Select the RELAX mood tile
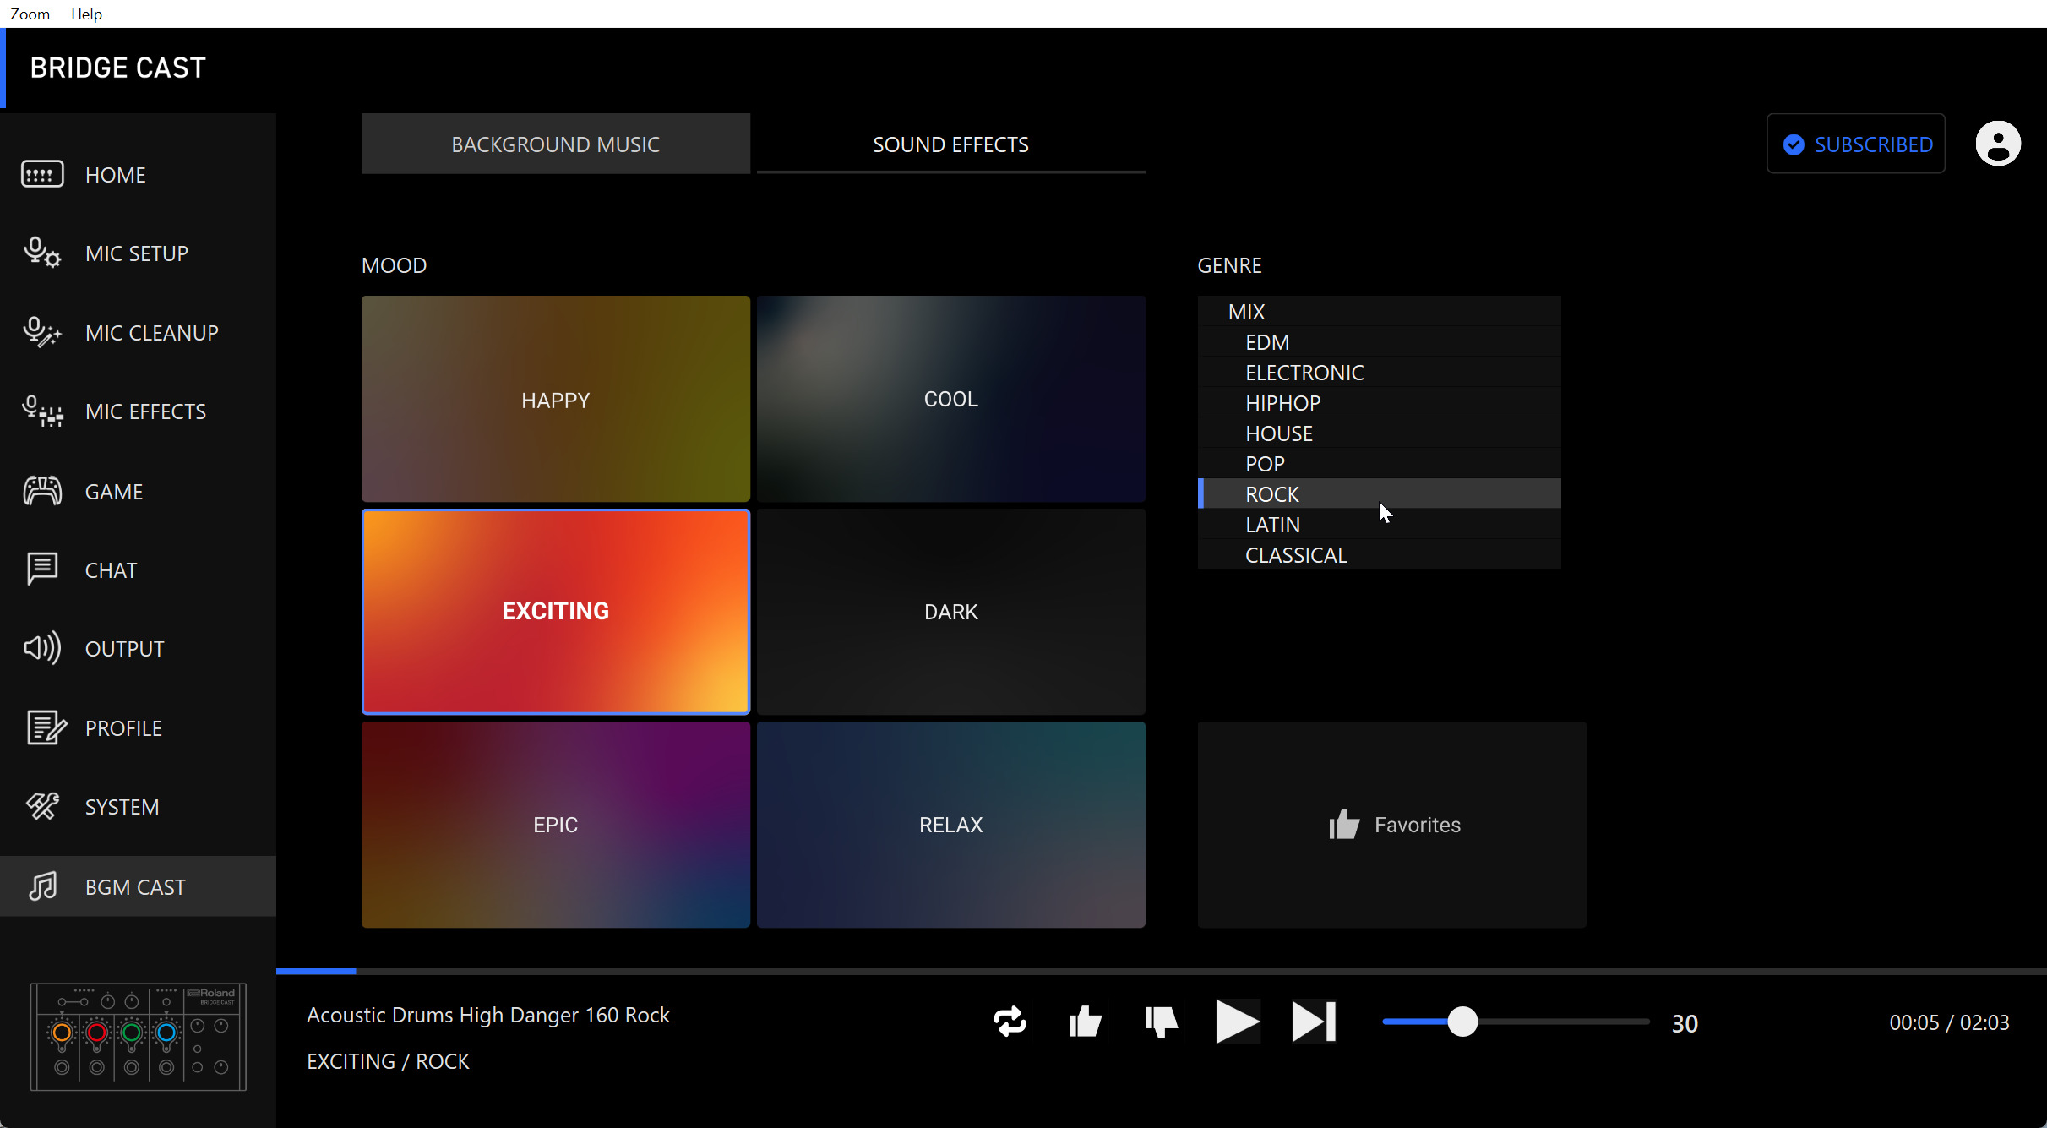 (951, 825)
